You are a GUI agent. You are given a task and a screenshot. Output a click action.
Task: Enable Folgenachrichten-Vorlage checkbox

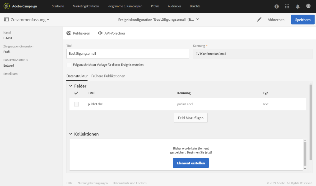tap(69, 65)
